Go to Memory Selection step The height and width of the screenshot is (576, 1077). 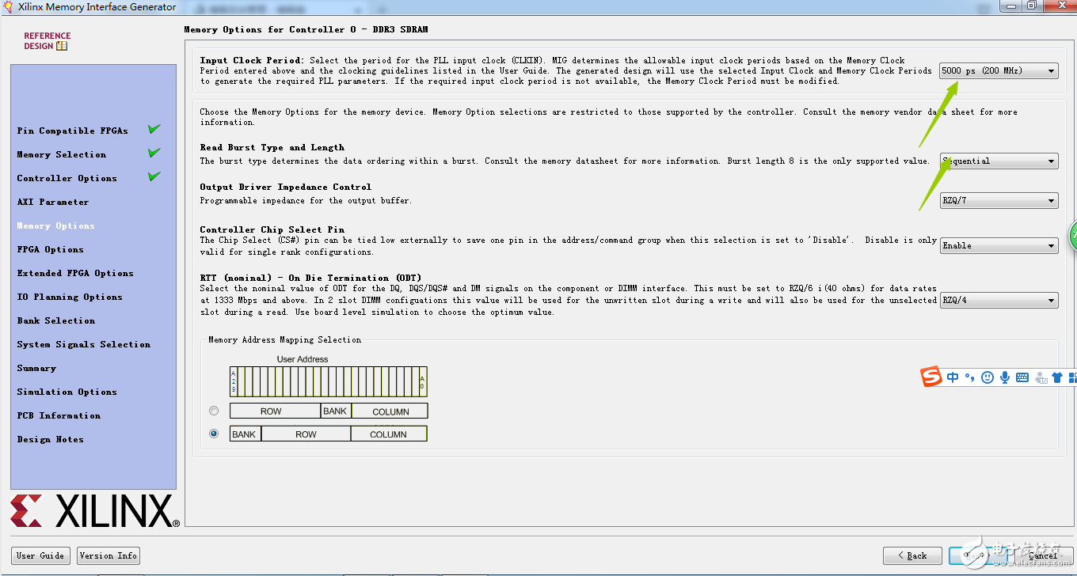[x=61, y=154]
